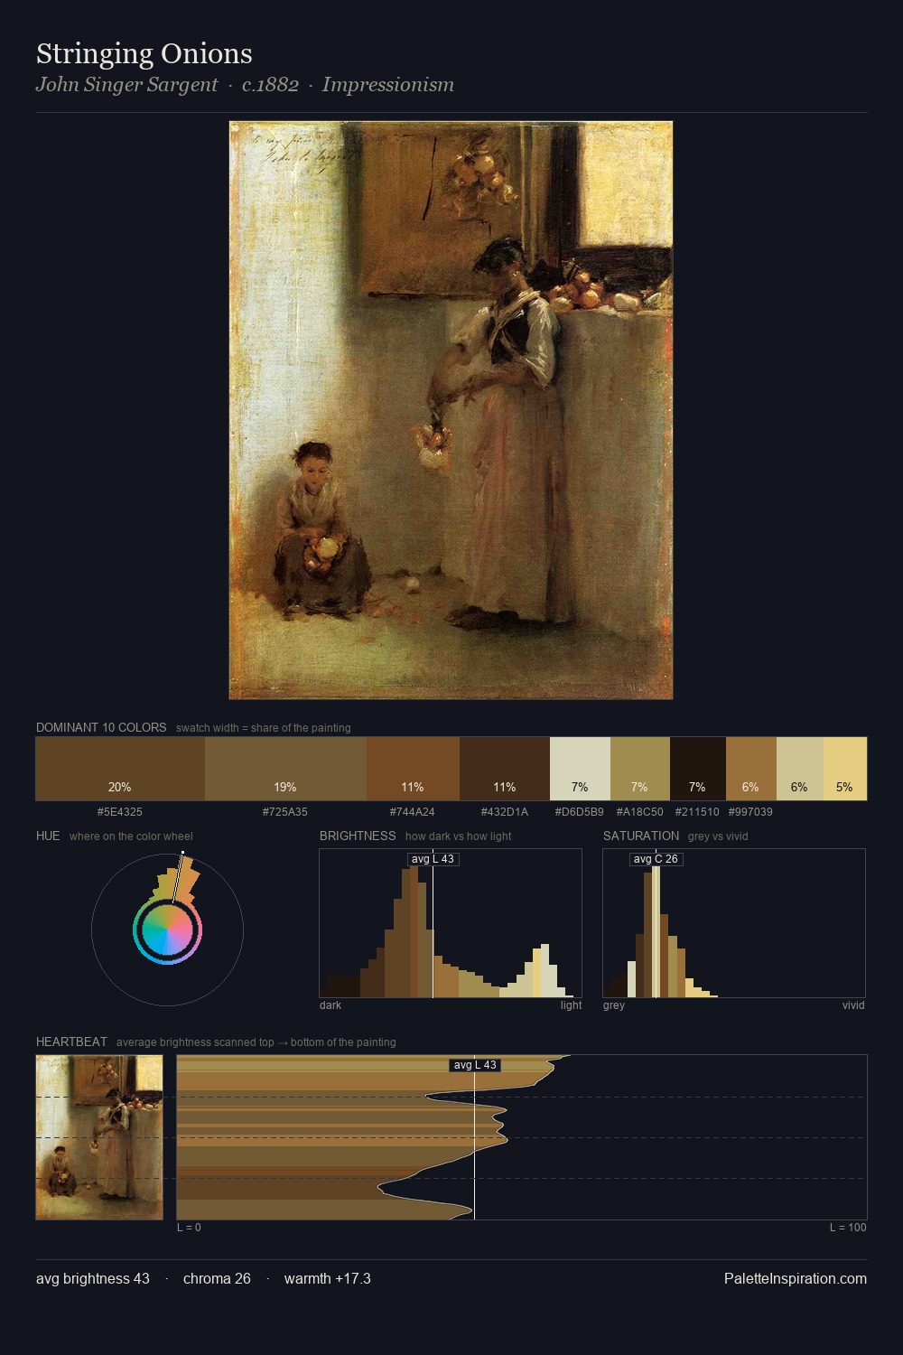Click the 'chroma 26' footer stat
The image size is (903, 1355).
[217, 1279]
